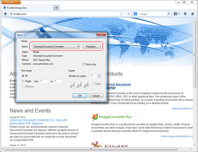Decrease number of copies with down arrow
The image size is (198, 152).
click(x=99, y=77)
